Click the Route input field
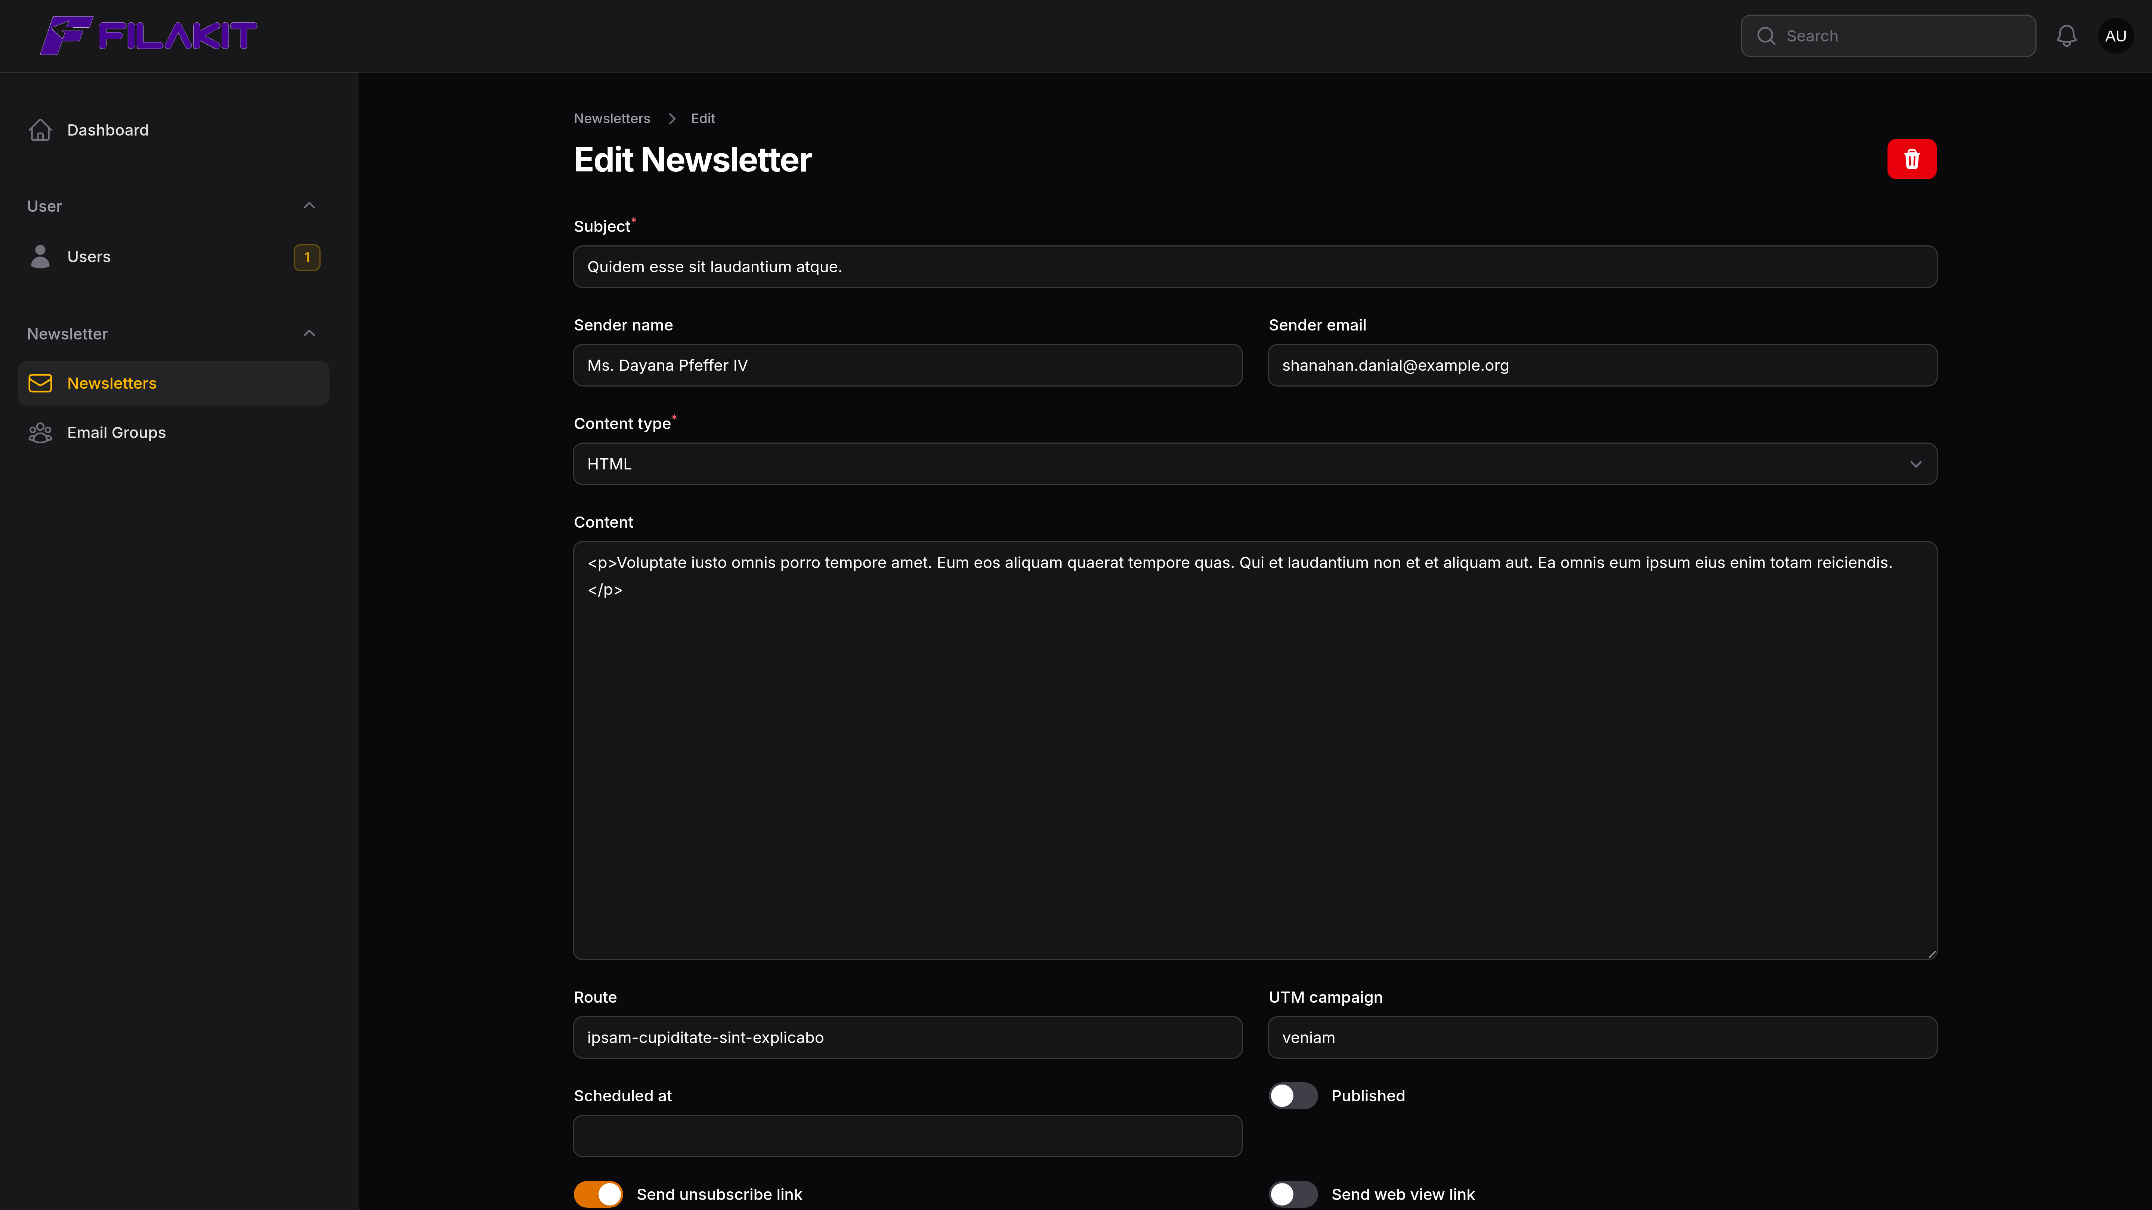The width and height of the screenshot is (2152, 1210). (x=907, y=1037)
